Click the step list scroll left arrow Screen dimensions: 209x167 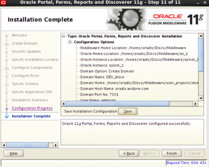tap(4, 145)
